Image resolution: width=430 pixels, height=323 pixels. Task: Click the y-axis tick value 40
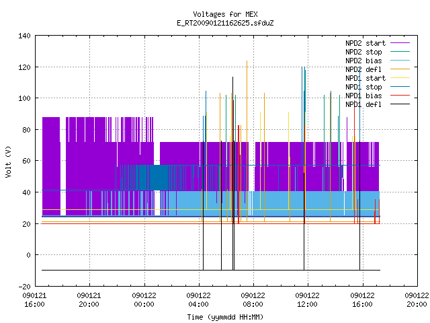point(27,192)
